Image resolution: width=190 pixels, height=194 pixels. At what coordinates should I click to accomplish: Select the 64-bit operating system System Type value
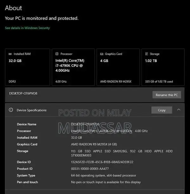104,176
